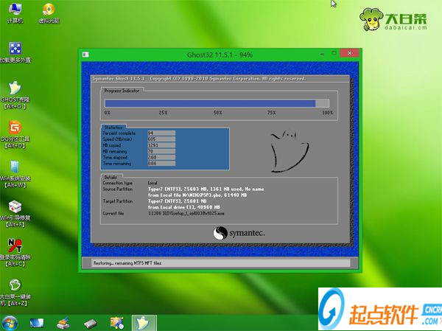Viewport: 442px width, 331px height.
Task: Open the Win引导修复 boot repair shortcut
Action: [14, 208]
